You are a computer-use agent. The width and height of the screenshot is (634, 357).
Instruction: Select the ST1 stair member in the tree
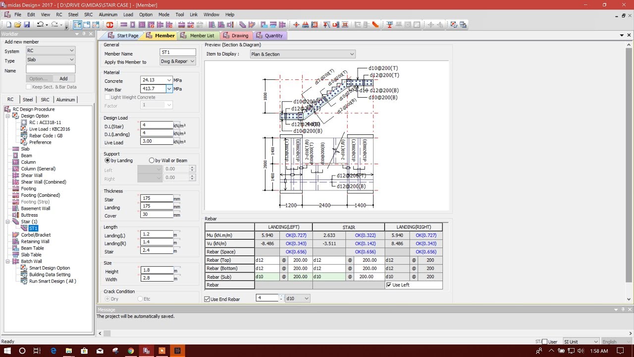tap(33, 228)
